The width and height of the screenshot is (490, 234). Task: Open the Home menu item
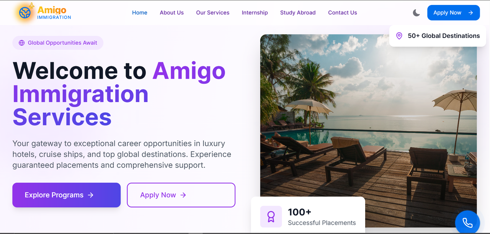tap(140, 13)
